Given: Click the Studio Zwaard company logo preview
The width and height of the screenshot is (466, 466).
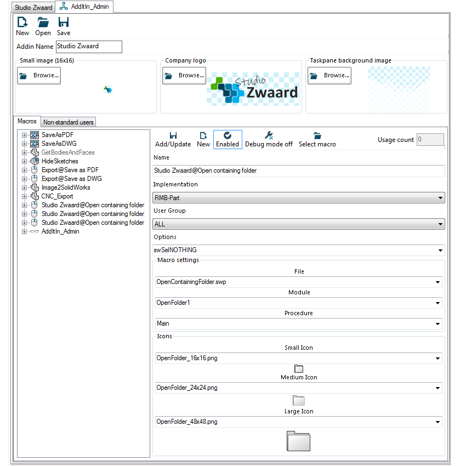Looking at the screenshot, I should [253, 89].
